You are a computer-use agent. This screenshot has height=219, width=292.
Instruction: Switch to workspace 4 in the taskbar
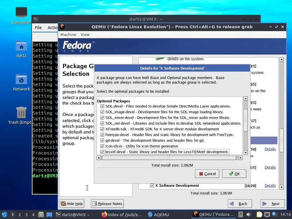tap(33, 215)
